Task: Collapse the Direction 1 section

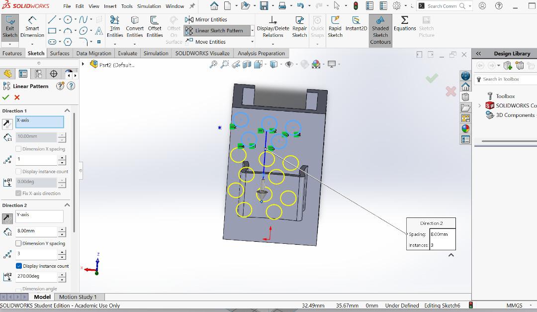Action: pos(67,110)
